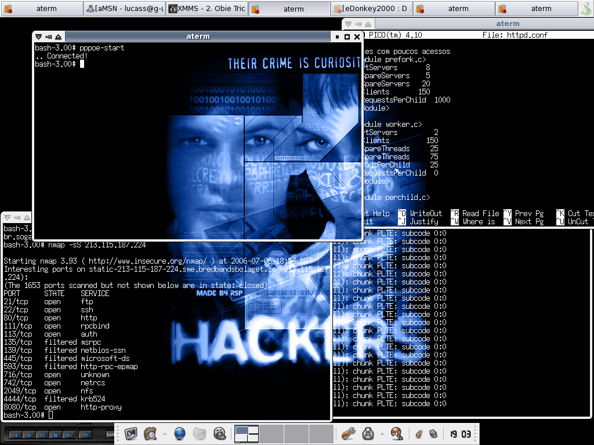Open the nmap aterm window menu triangle
594x445 pixels.
[x=7, y=218]
